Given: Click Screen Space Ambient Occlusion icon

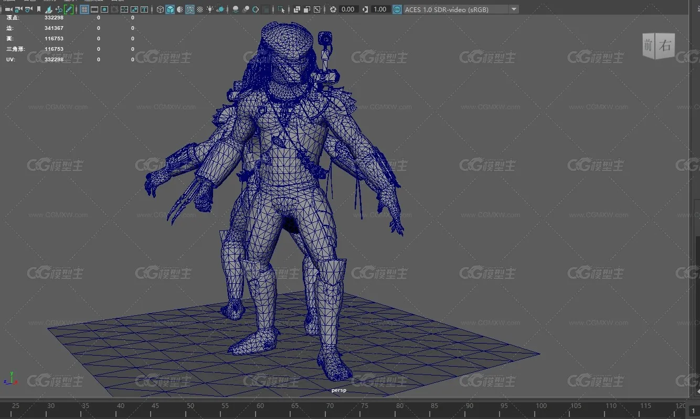Looking at the screenshot, I should [x=236, y=9].
